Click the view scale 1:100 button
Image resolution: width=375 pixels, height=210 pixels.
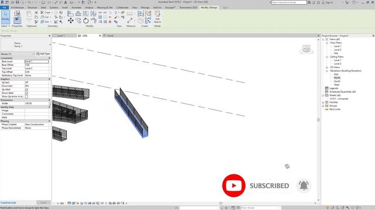60,204
